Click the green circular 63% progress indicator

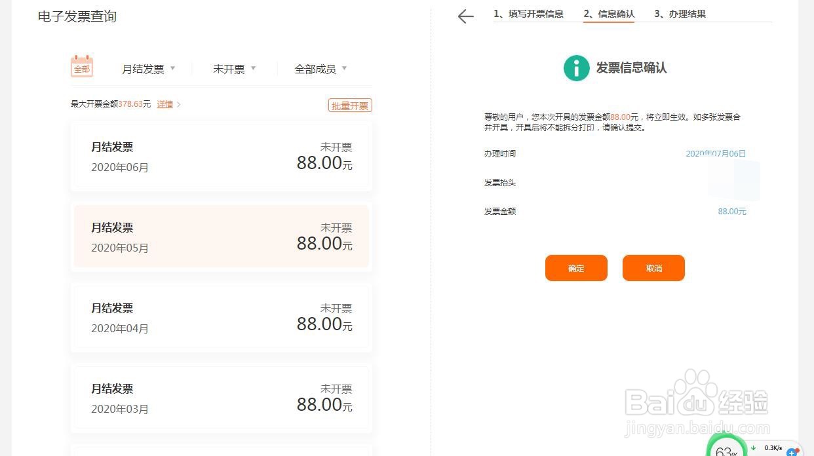tap(727, 448)
